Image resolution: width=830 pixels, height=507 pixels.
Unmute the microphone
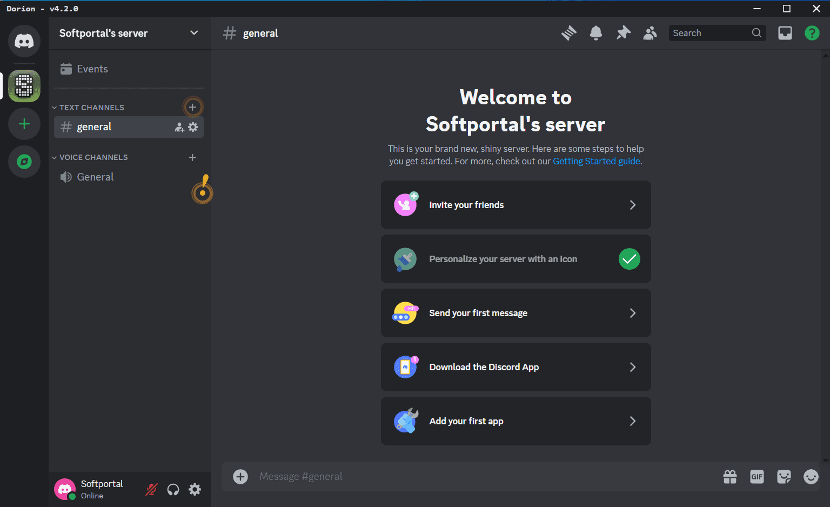[x=151, y=489]
